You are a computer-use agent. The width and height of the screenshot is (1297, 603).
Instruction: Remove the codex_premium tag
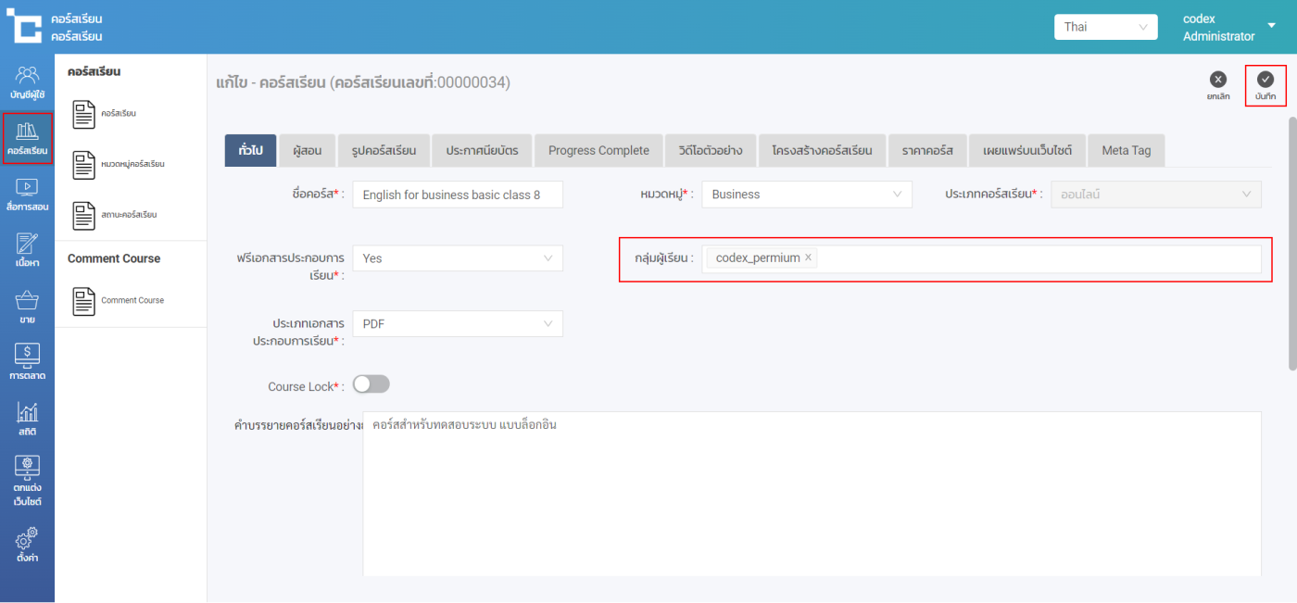[x=808, y=258]
